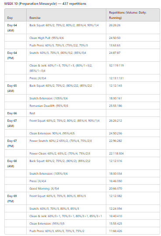Select the Day 64 (AM) cell
The image size is (161, 236).
pos(15,28)
